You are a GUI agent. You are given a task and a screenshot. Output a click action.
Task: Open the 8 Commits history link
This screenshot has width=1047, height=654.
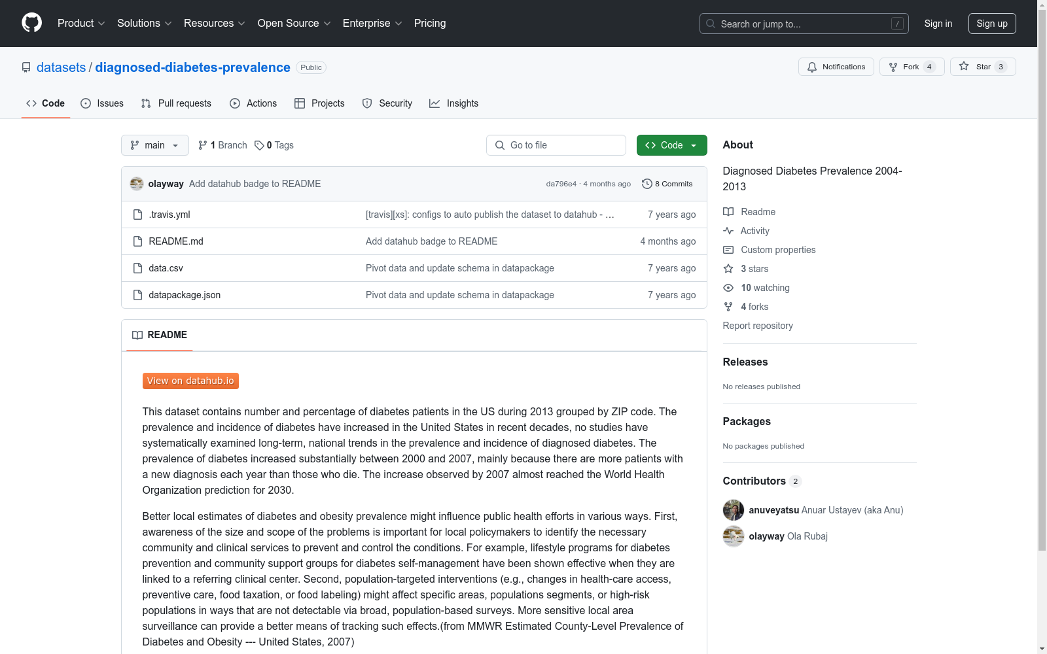667,184
